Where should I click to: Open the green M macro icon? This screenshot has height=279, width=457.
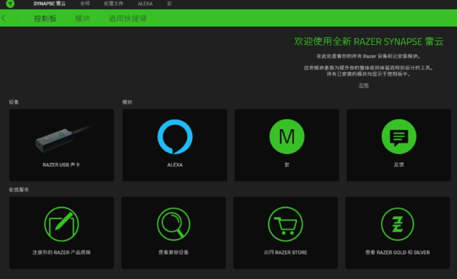(287, 136)
